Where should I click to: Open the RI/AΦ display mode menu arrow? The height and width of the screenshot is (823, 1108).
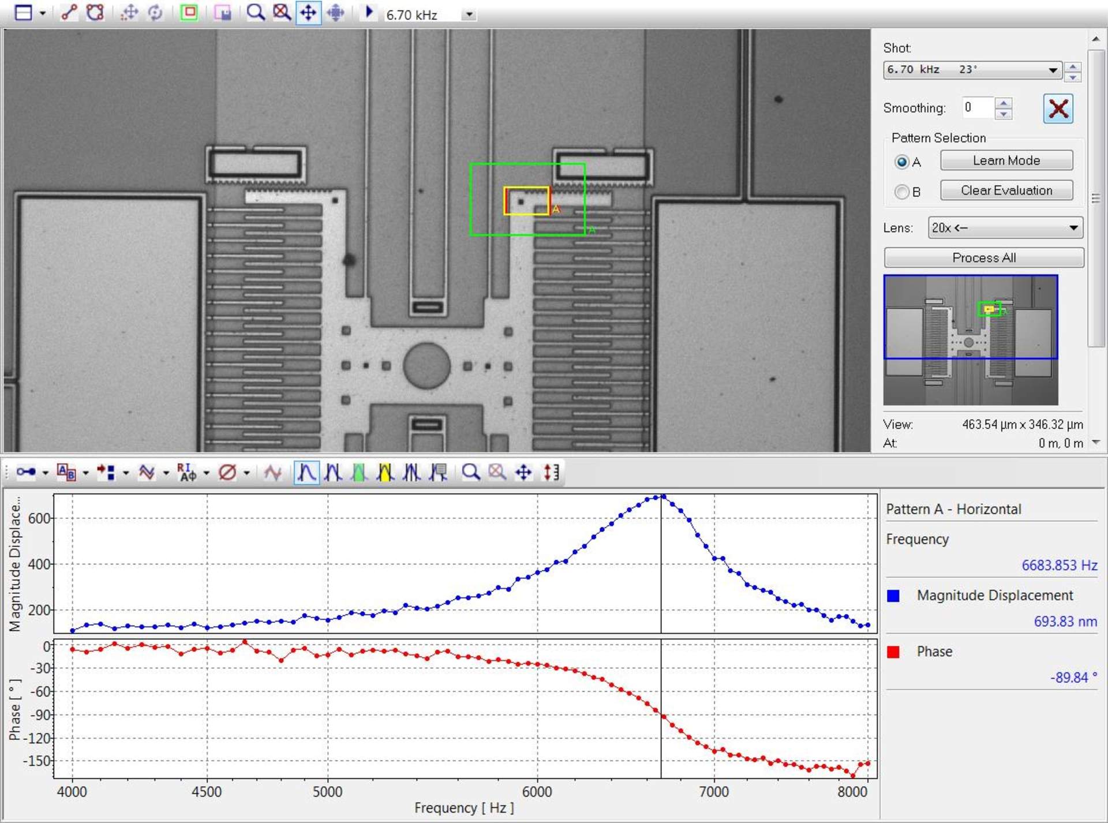[x=207, y=474]
